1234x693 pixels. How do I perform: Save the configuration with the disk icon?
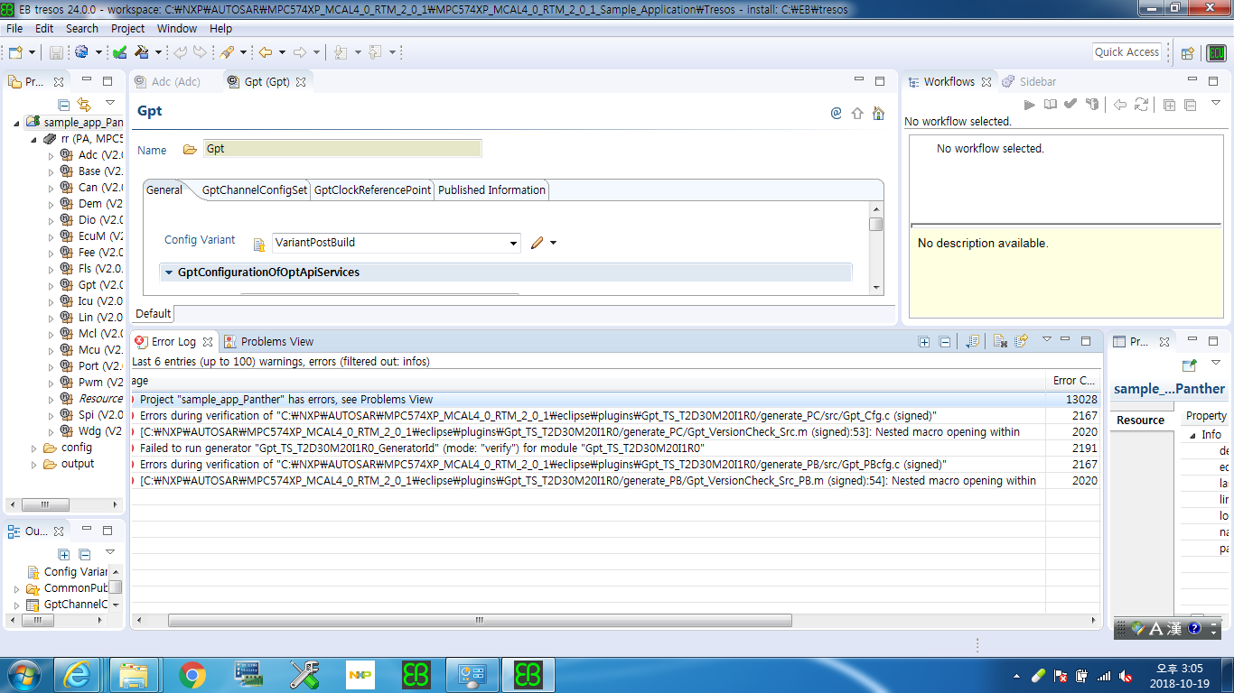55,51
